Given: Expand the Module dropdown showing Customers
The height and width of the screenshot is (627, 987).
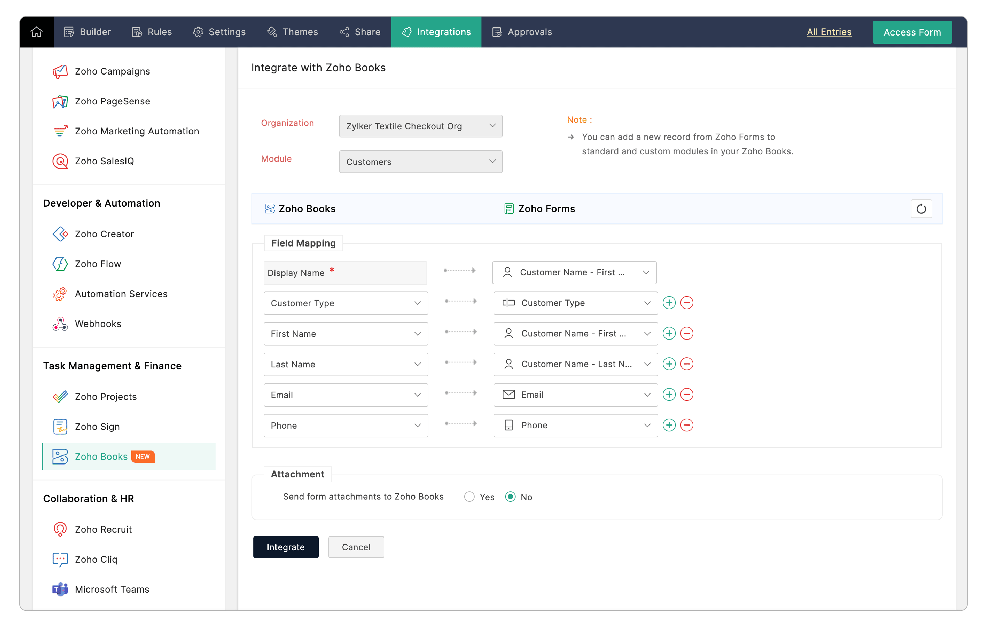Looking at the screenshot, I should tap(421, 162).
